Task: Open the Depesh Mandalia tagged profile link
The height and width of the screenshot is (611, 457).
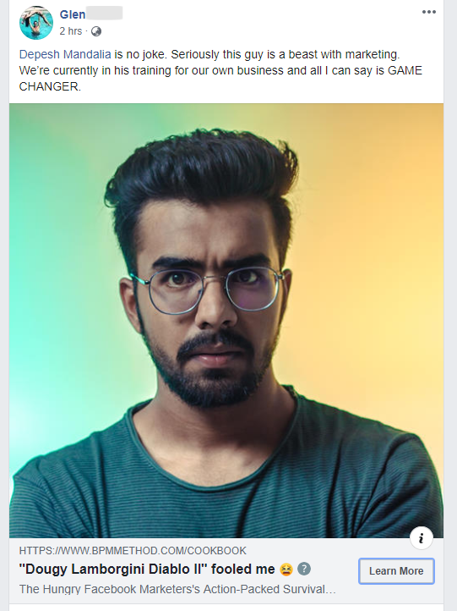Action: (x=65, y=54)
